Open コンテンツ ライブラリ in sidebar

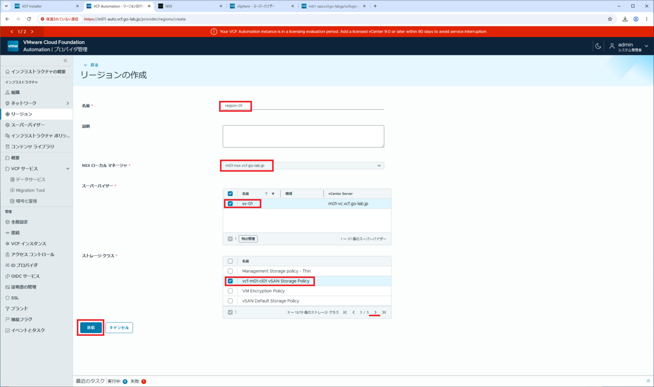click(33, 147)
